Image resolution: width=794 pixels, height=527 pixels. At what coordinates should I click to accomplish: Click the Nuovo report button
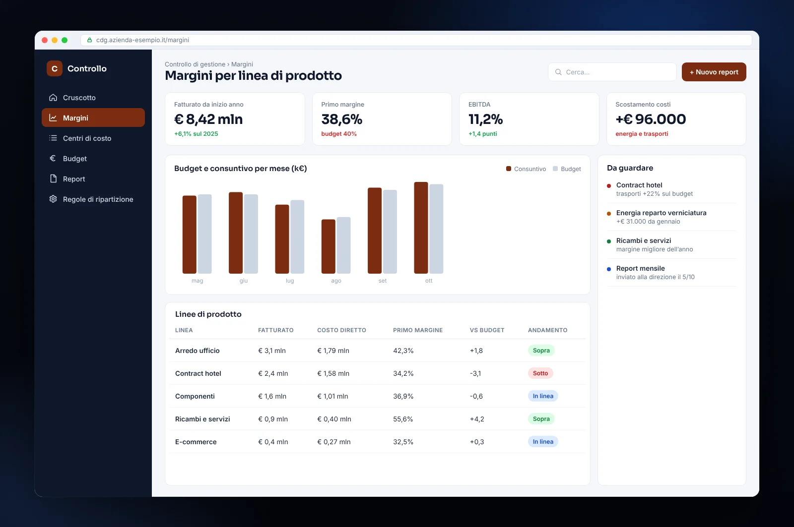click(714, 72)
